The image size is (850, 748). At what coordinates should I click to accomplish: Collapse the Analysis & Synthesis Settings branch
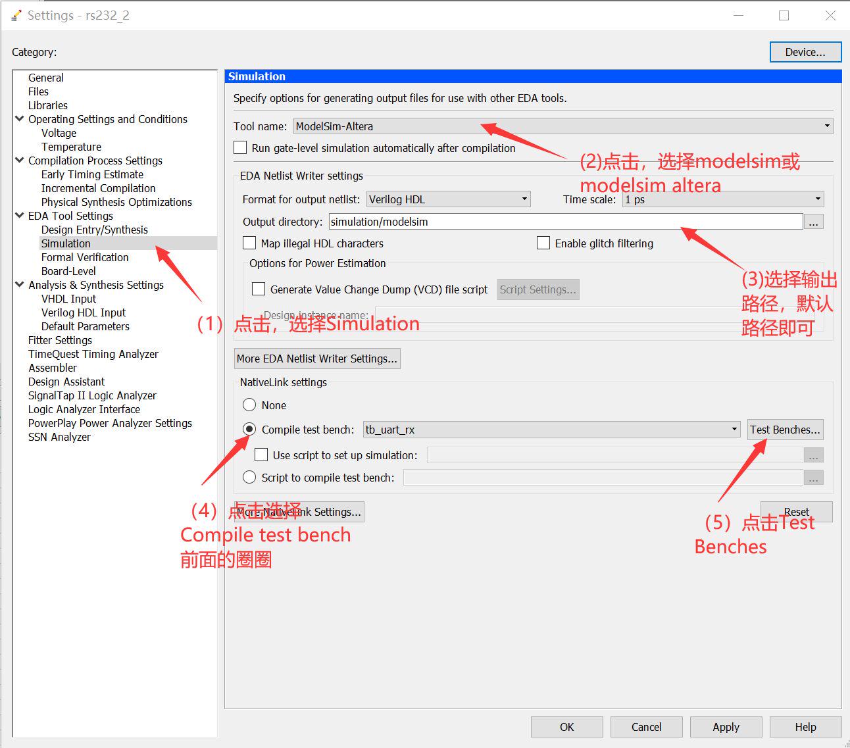click(18, 285)
